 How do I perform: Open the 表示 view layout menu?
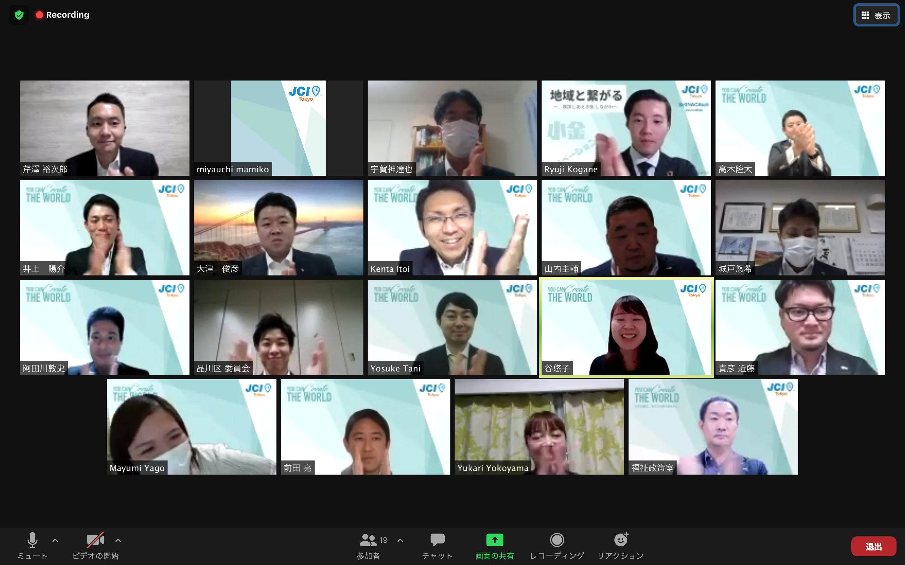876,15
